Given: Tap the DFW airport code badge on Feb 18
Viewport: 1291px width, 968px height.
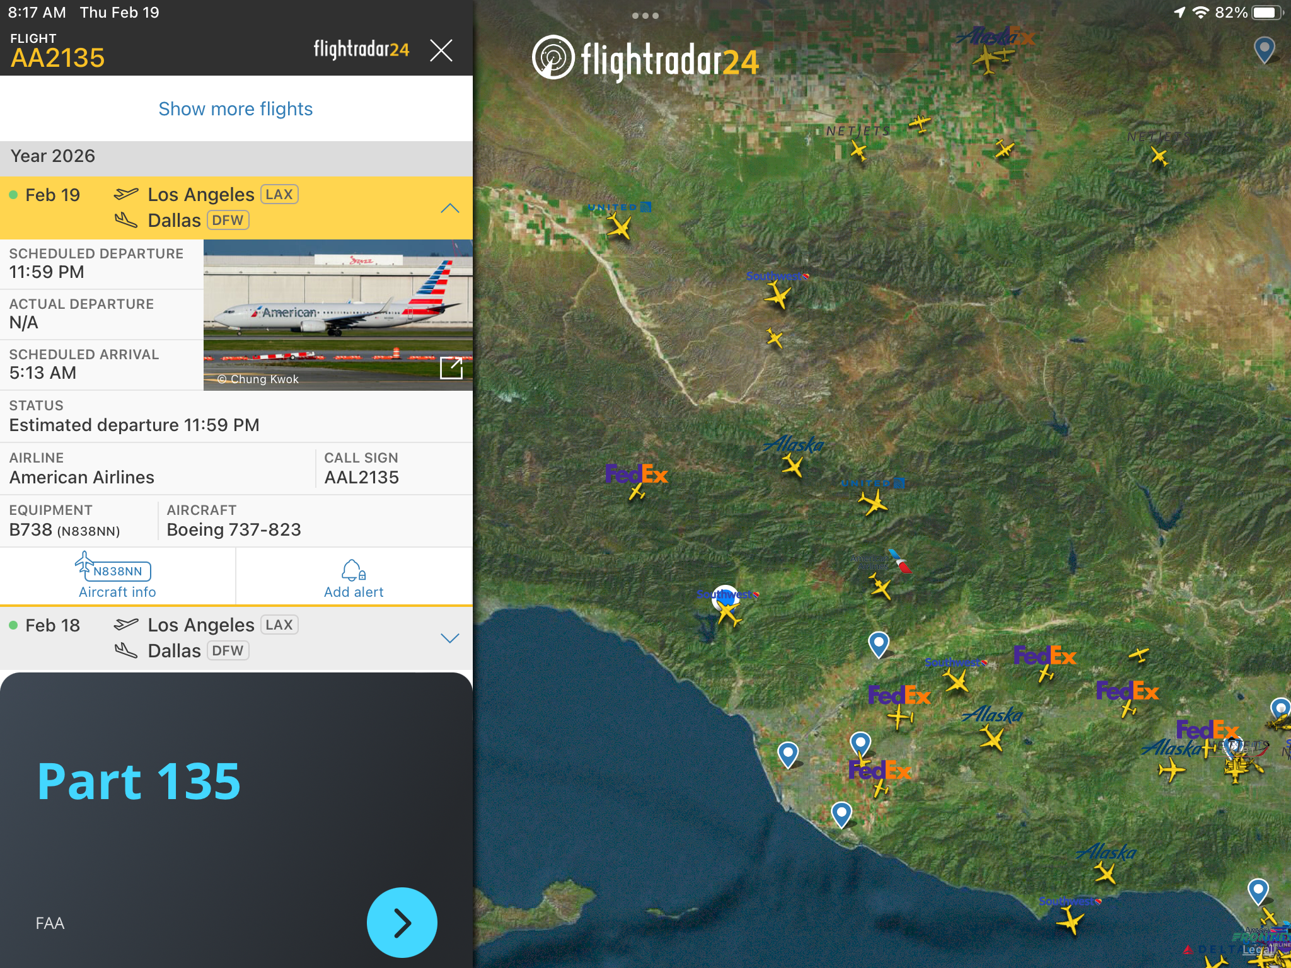Looking at the screenshot, I should click(228, 650).
